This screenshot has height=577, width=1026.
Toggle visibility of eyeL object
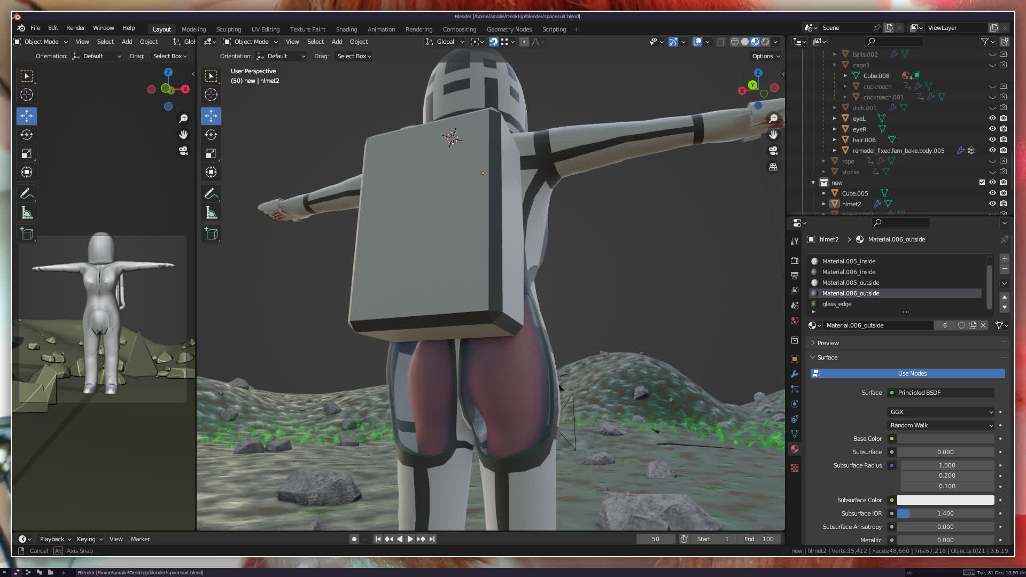(992, 118)
